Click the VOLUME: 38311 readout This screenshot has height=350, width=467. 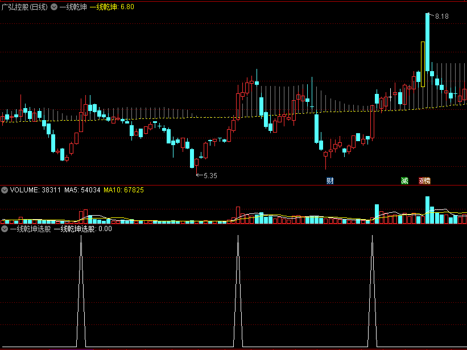(35, 190)
